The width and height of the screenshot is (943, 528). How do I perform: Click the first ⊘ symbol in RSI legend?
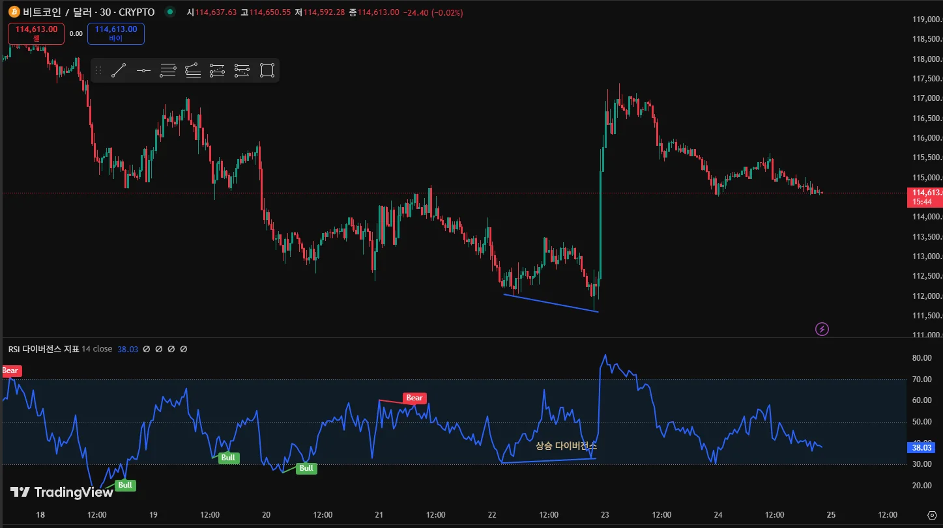coord(147,349)
